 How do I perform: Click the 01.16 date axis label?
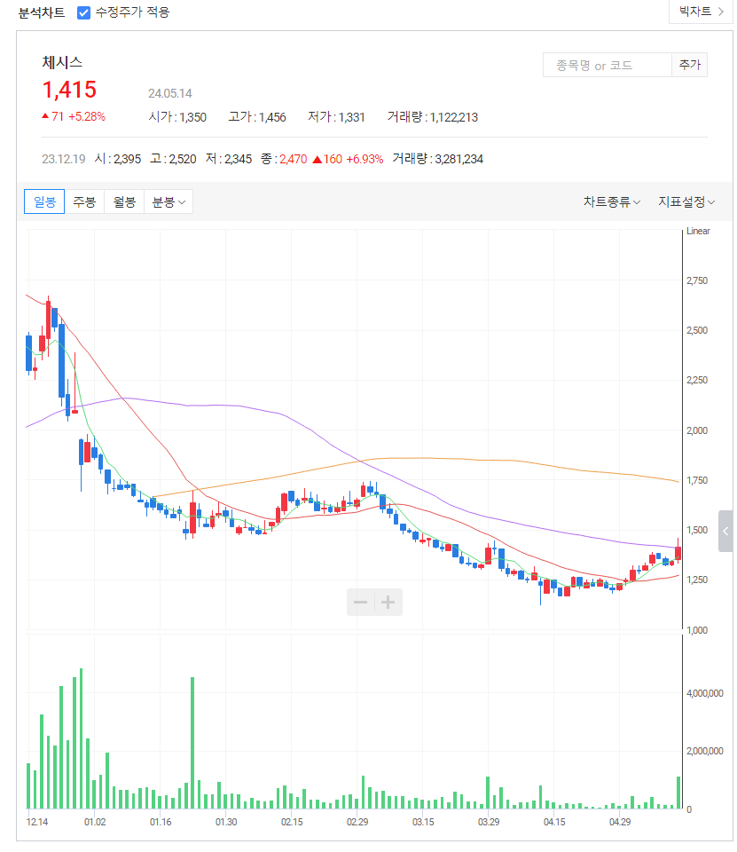[x=161, y=822]
